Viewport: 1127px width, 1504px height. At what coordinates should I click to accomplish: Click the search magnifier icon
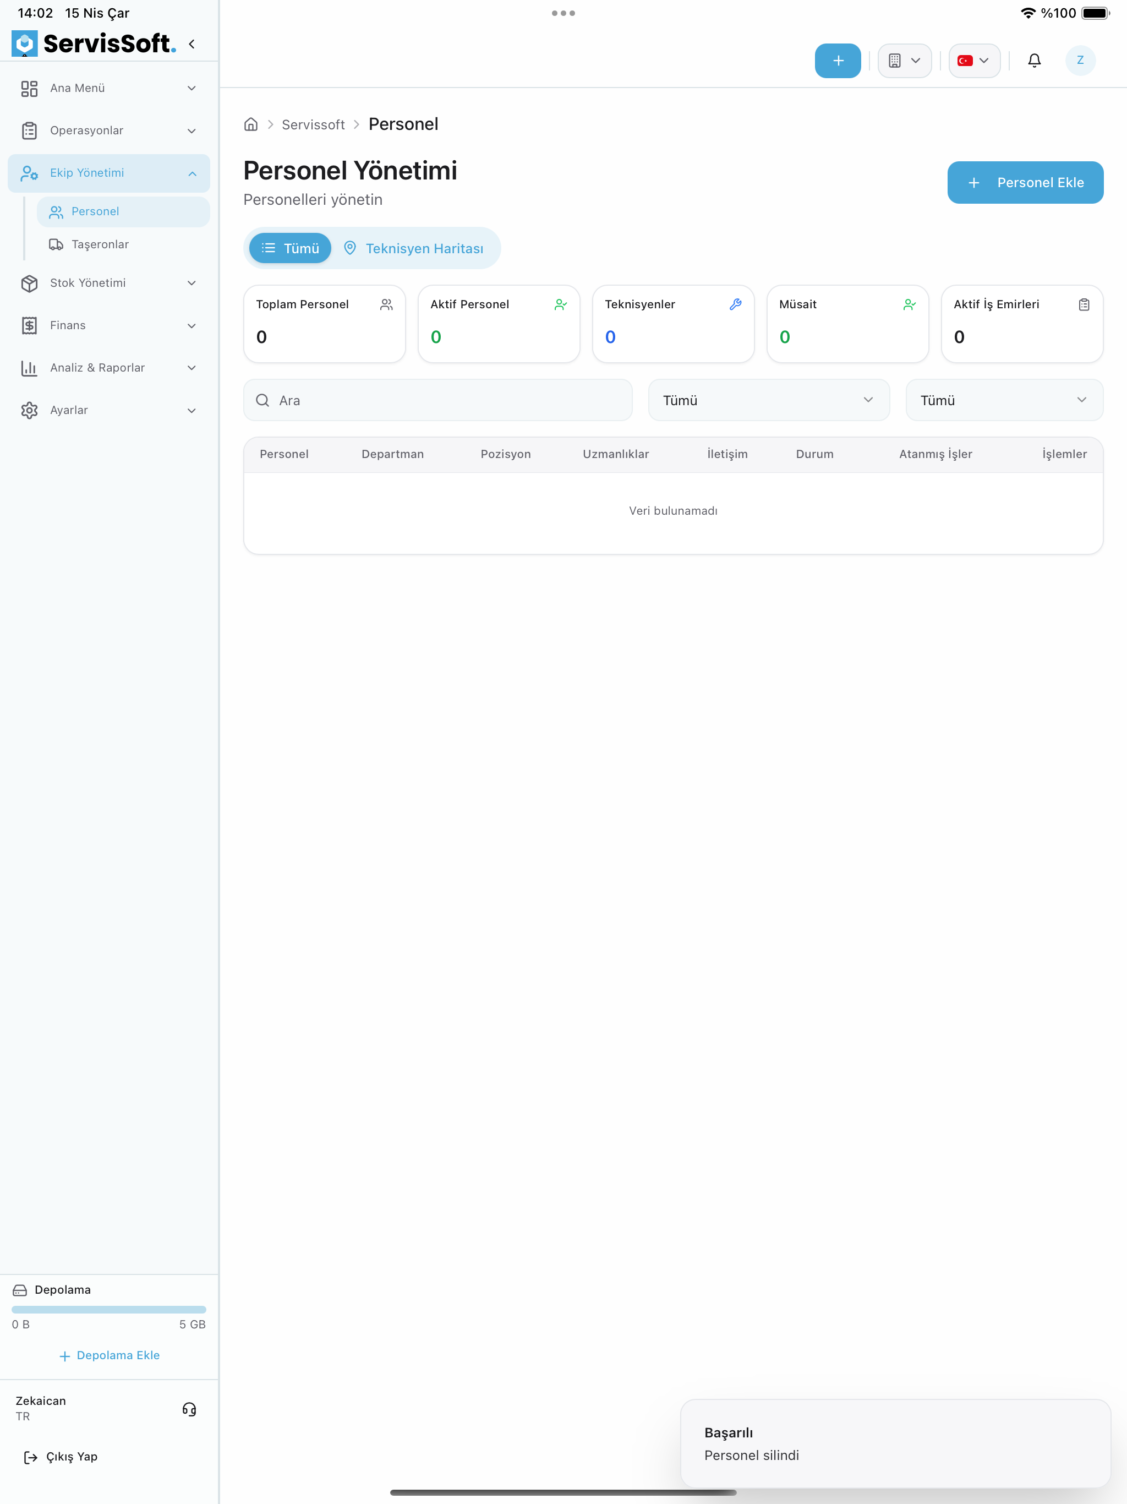tap(262, 400)
